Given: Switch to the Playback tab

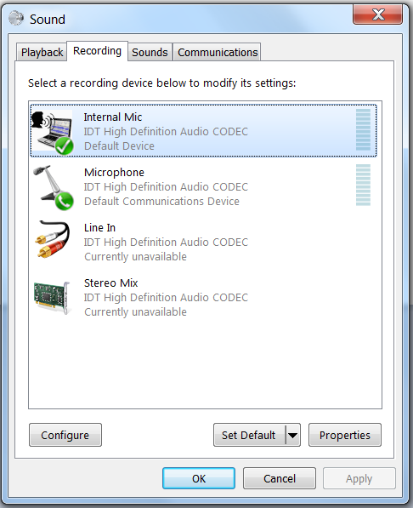Looking at the screenshot, I should pyautogui.click(x=42, y=52).
